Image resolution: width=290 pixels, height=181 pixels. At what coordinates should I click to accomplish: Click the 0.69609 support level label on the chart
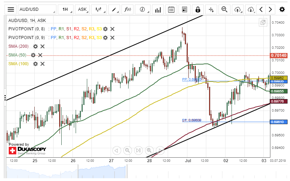click(192, 120)
